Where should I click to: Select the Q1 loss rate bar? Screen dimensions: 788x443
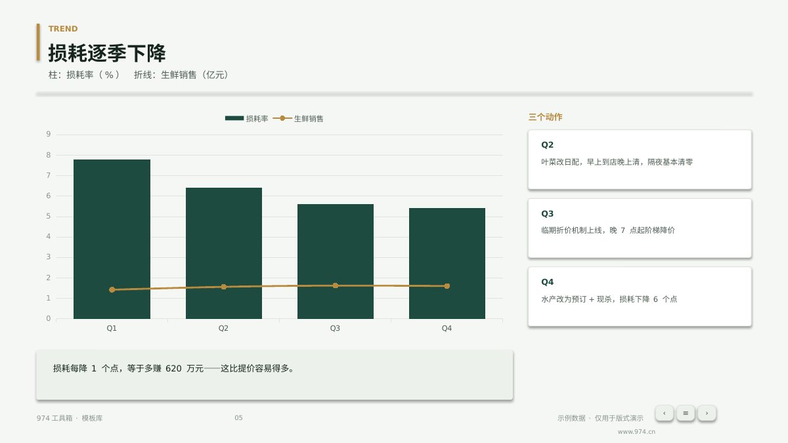click(112, 239)
